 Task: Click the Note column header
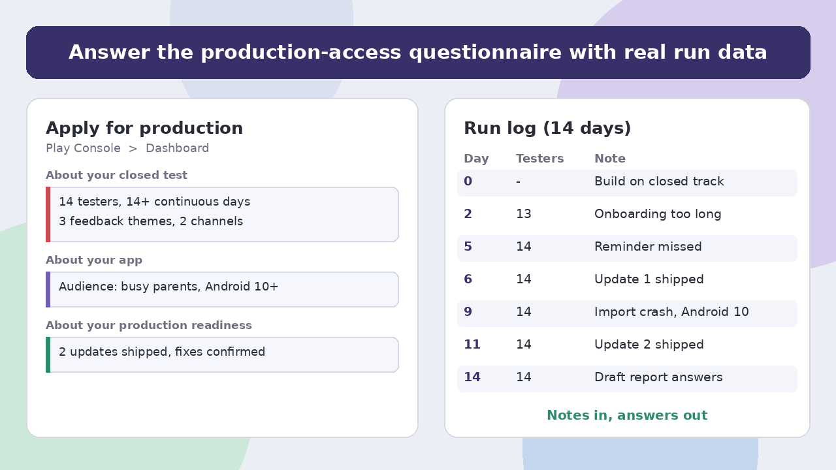[610, 159]
